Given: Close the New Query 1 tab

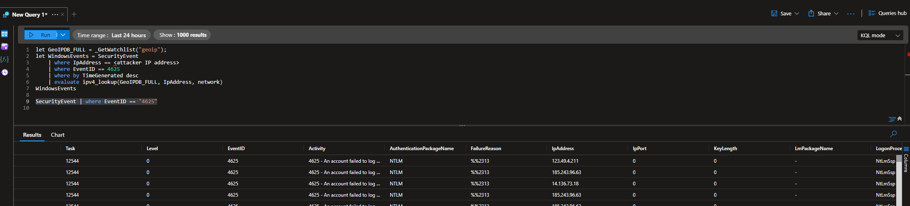Looking at the screenshot, I should [x=62, y=15].
